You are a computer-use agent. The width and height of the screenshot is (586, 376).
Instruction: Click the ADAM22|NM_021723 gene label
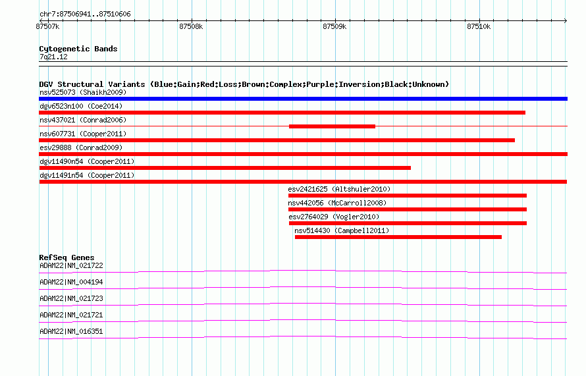(71, 299)
